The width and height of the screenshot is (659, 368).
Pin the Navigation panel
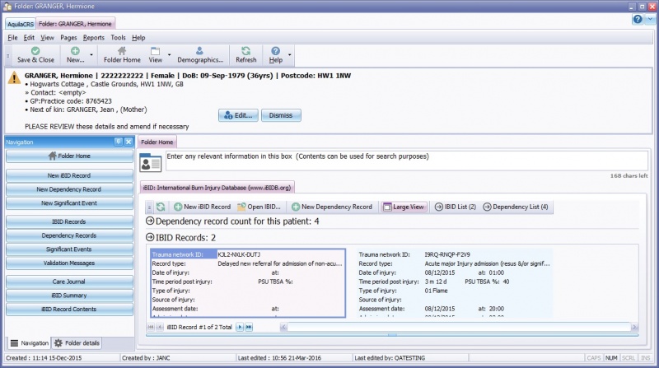(118, 142)
